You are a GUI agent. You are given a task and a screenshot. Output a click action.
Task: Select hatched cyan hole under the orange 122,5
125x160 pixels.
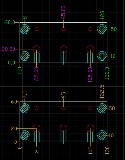pos(102,108)
